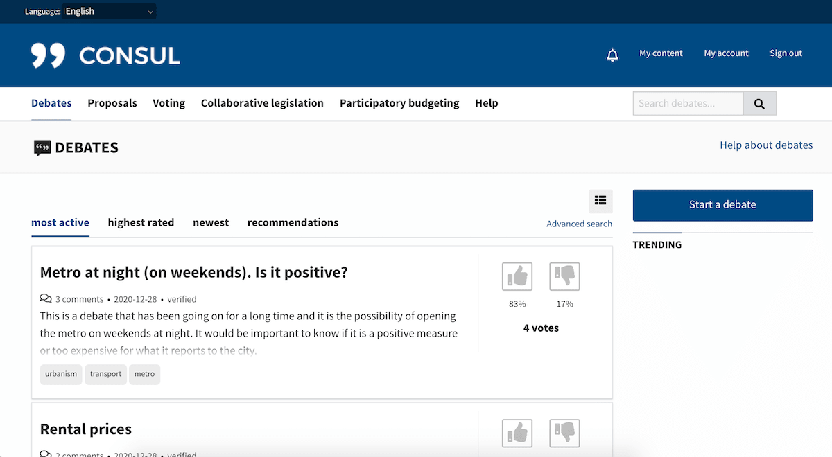
Task: Click the 17% disapproval percentage
Action: [564, 304]
